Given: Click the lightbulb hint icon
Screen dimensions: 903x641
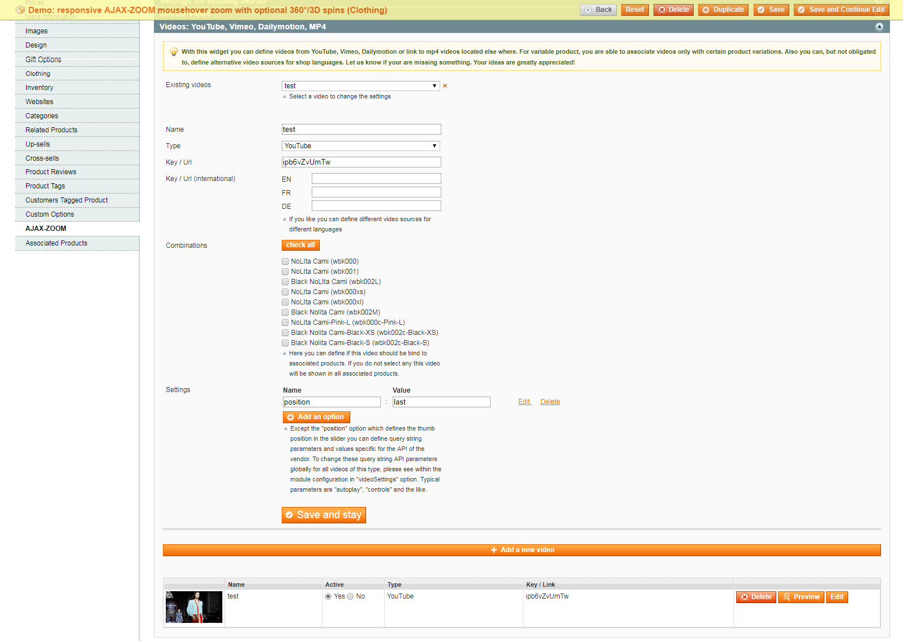Looking at the screenshot, I should [174, 52].
